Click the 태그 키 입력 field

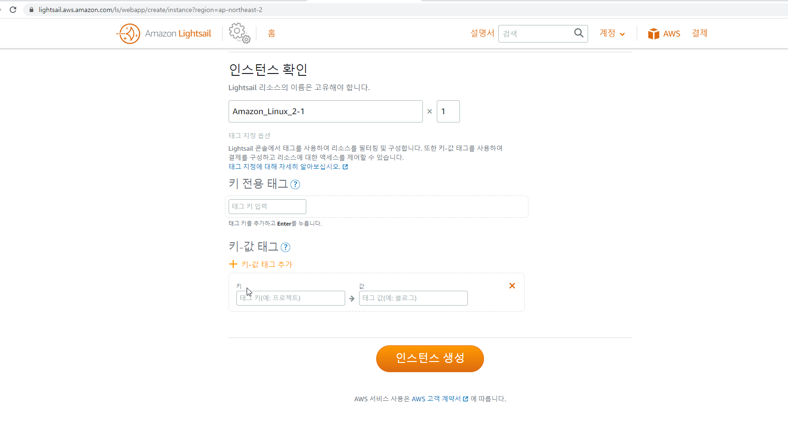tap(267, 207)
